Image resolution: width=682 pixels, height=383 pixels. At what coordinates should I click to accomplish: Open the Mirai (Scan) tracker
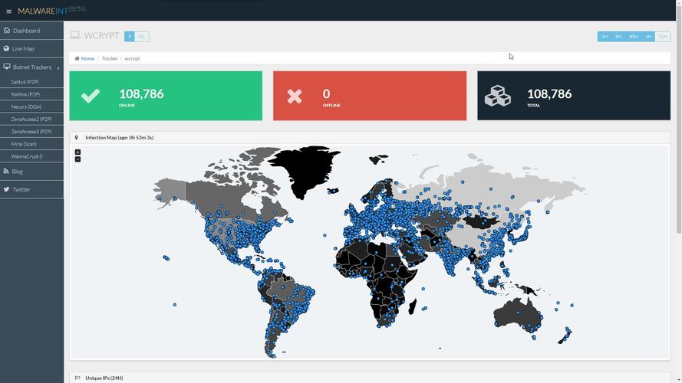tap(24, 144)
